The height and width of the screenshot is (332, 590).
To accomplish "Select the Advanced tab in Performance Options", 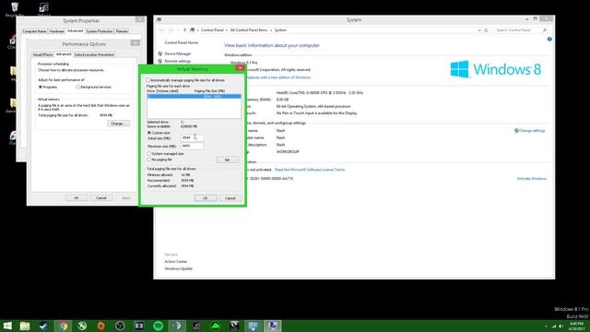I will coord(64,54).
